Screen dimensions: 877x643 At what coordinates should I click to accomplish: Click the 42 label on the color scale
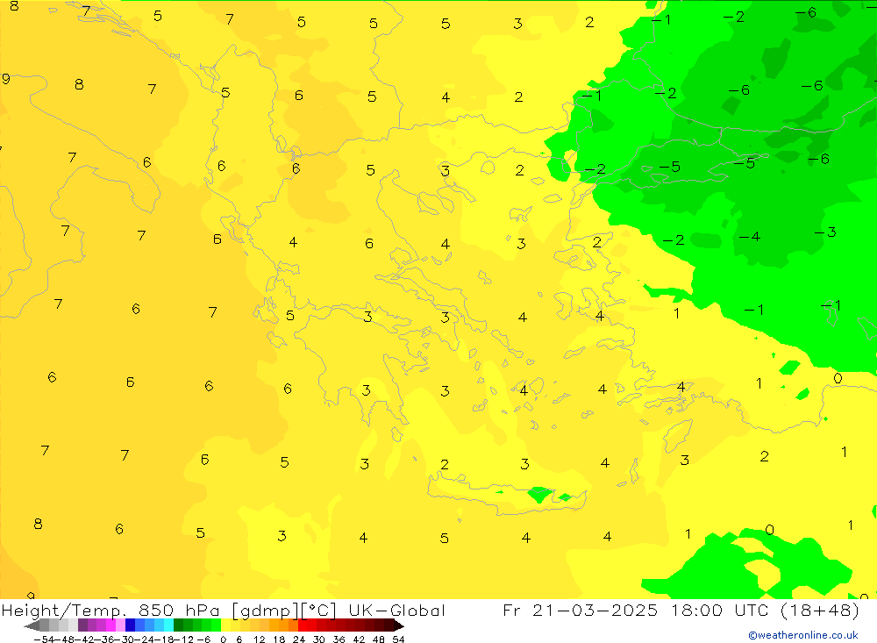click(x=359, y=639)
